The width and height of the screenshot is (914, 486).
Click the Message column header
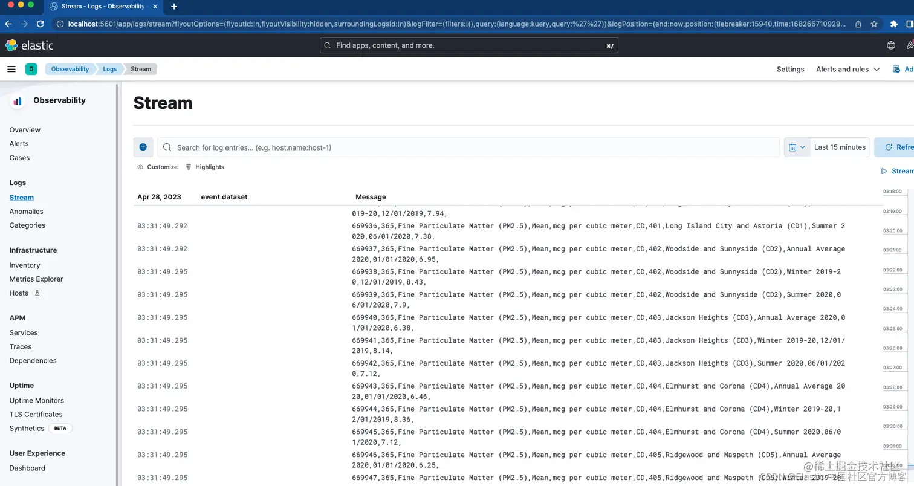(371, 197)
